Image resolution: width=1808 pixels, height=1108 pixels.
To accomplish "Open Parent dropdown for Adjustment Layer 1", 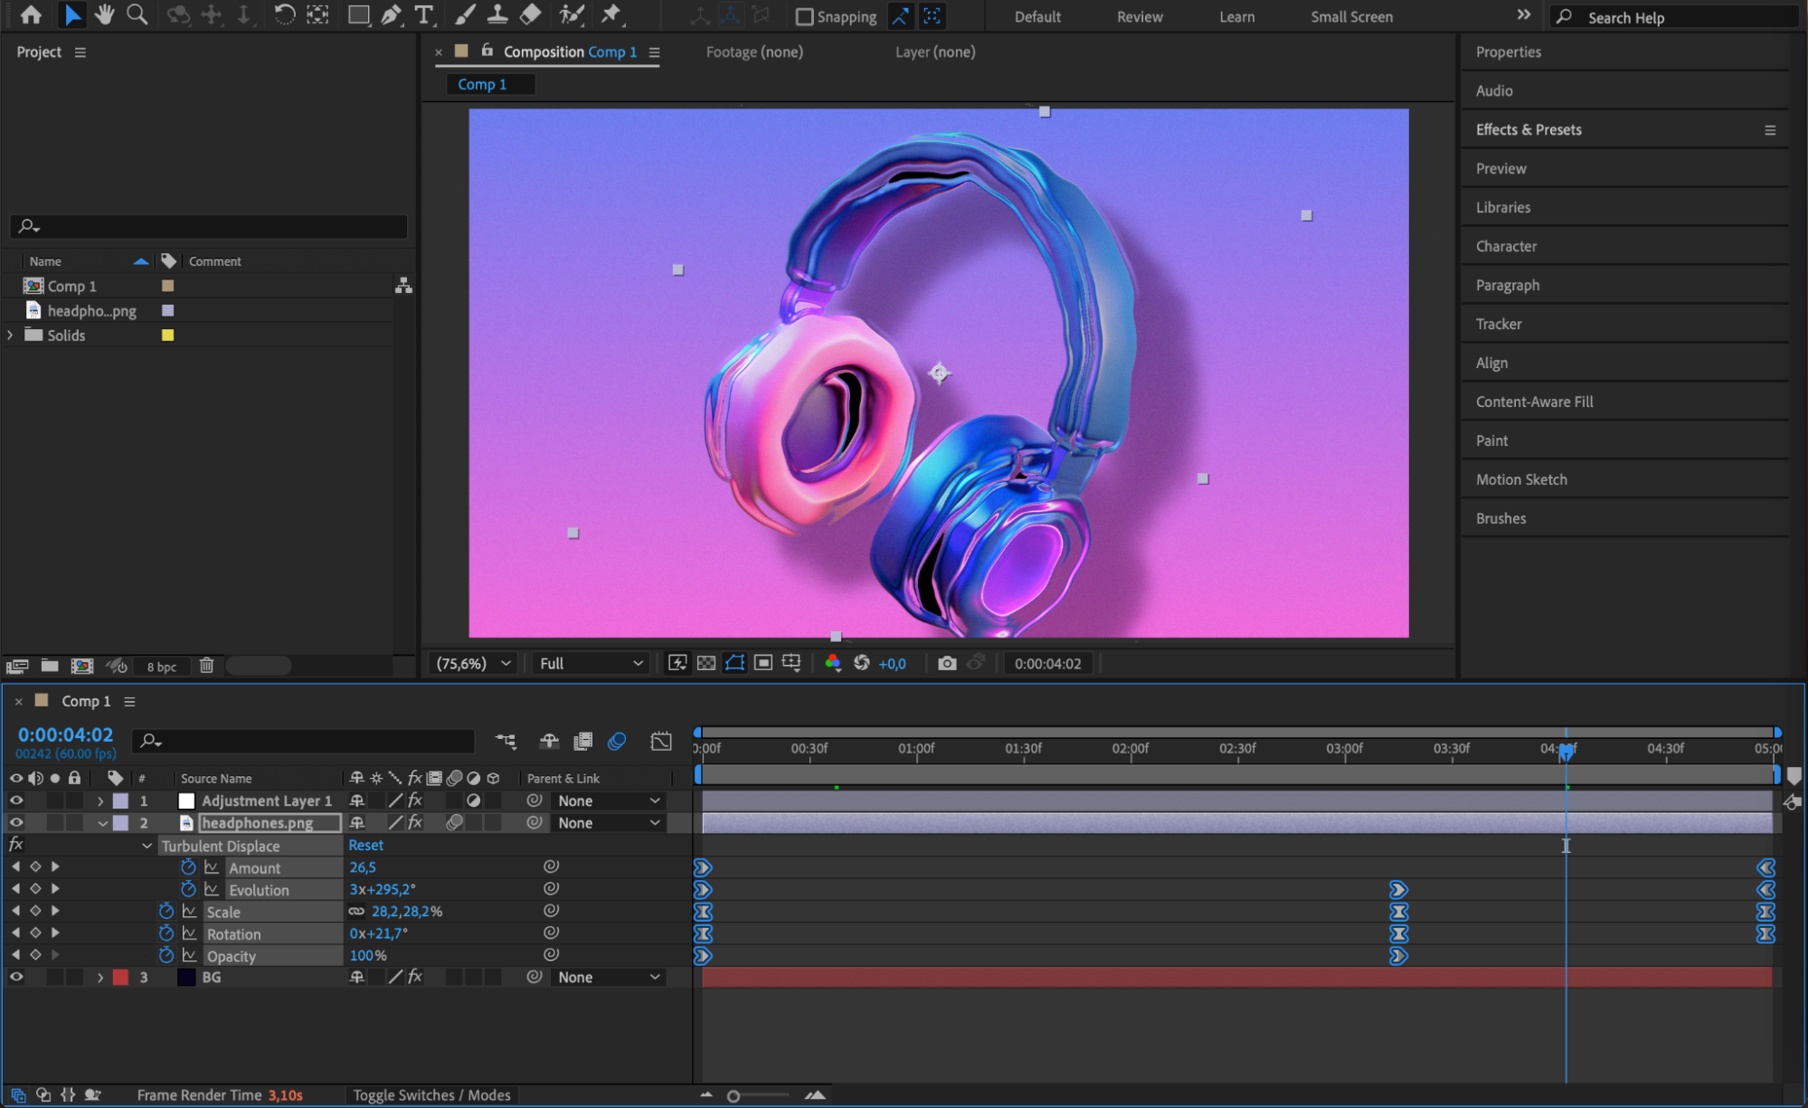I will (x=608, y=800).
